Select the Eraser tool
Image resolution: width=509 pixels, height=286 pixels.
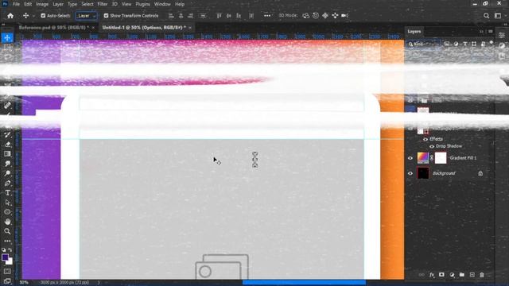click(7, 145)
